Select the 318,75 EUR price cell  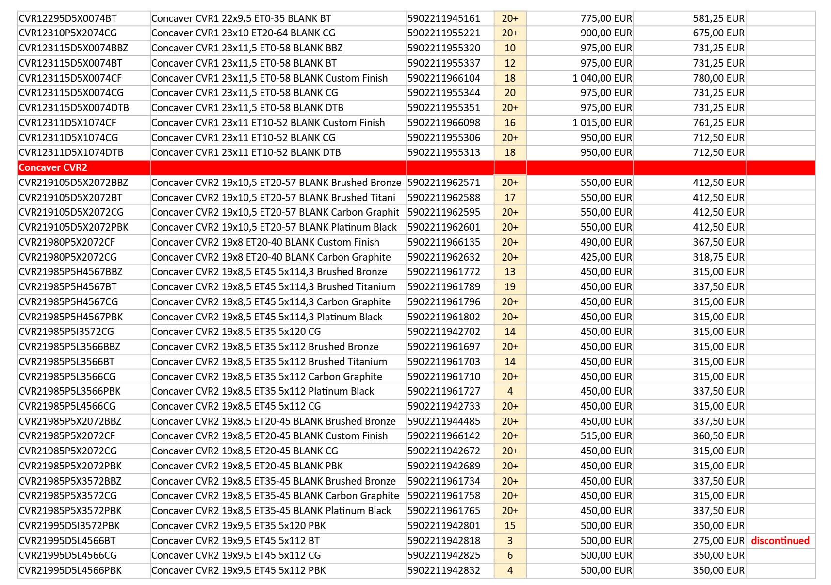point(718,257)
